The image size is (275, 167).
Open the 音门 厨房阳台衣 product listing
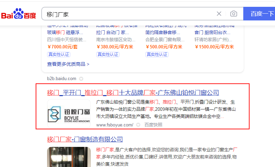click(x=213, y=33)
